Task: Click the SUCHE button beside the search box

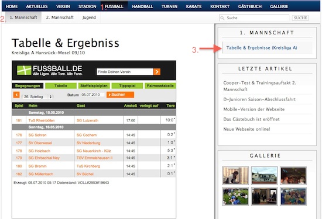Action: (300, 18)
